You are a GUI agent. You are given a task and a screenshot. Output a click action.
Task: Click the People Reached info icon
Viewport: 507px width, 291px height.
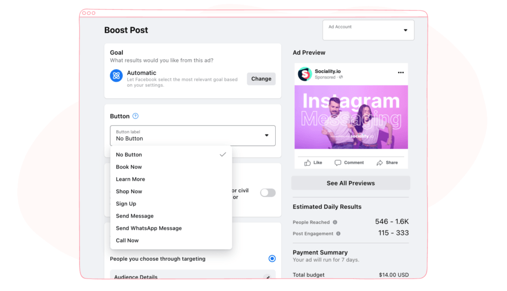click(335, 222)
